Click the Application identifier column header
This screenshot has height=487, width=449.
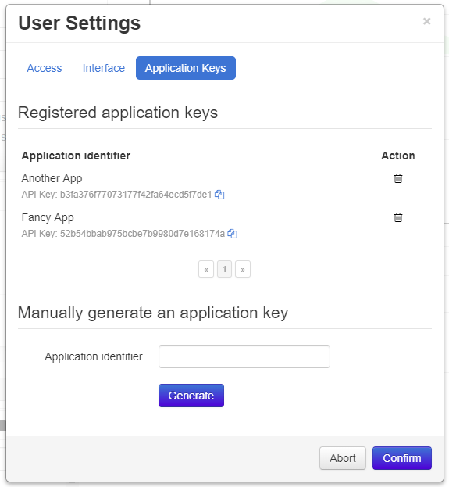pyautogui.click(x=76, y=156)
